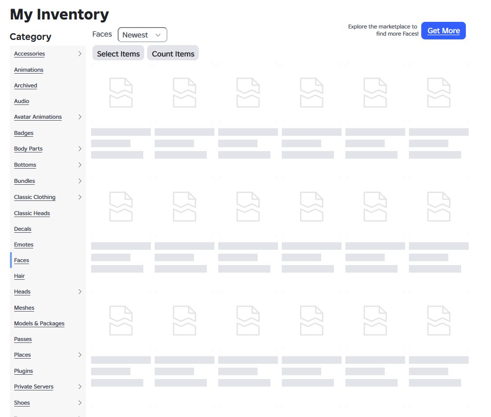Expand the Bottoms category chevron

(80, 165)
